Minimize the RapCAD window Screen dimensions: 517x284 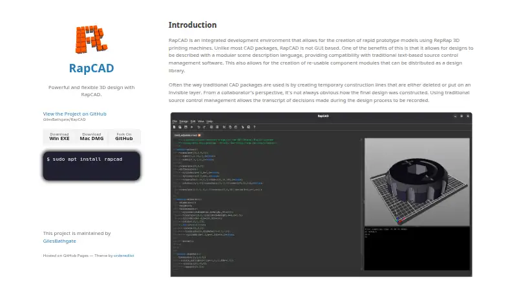coord(455,116)
